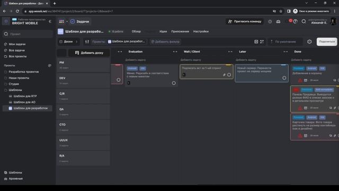Open the filter sliders icon
Screen dimensions: 339x191
click(87, 41)
